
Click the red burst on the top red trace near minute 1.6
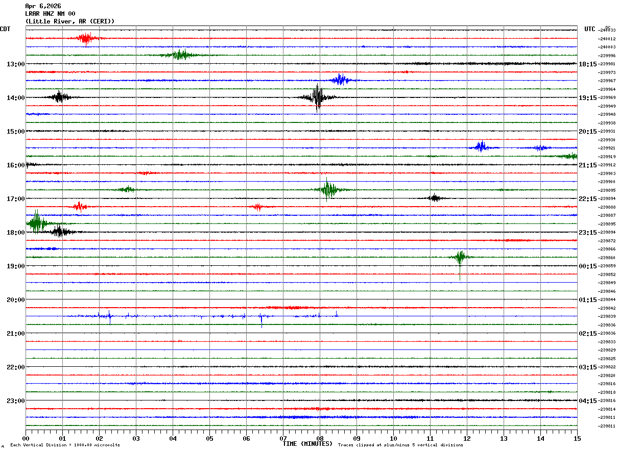[86, 38]
